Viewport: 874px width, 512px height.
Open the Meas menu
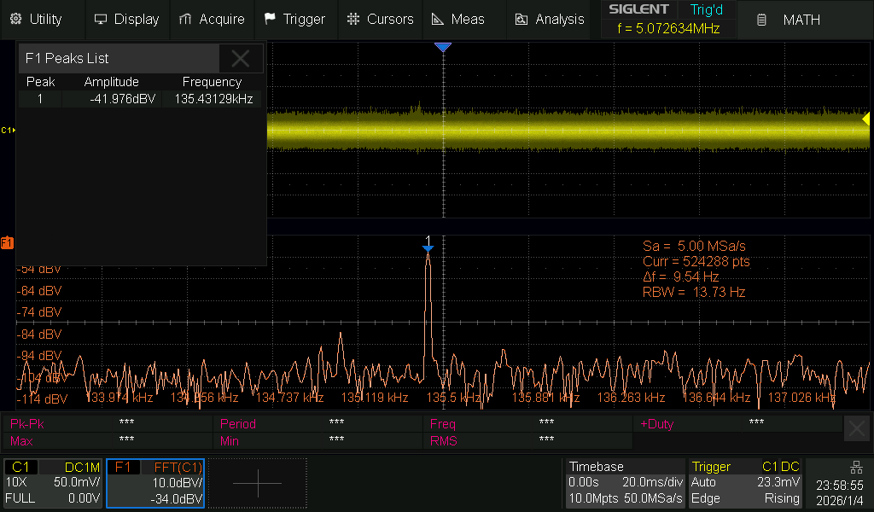pyautogui.click(x=458, y=19)
